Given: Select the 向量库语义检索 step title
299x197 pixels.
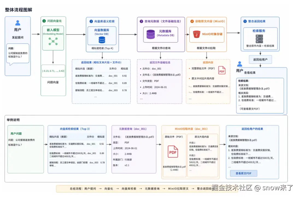Looking at the screenshot, I should pos(104,21).
